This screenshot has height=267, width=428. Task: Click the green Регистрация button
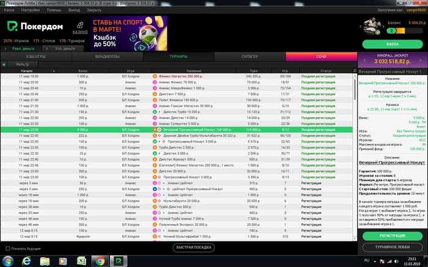[x=393, y=236]
